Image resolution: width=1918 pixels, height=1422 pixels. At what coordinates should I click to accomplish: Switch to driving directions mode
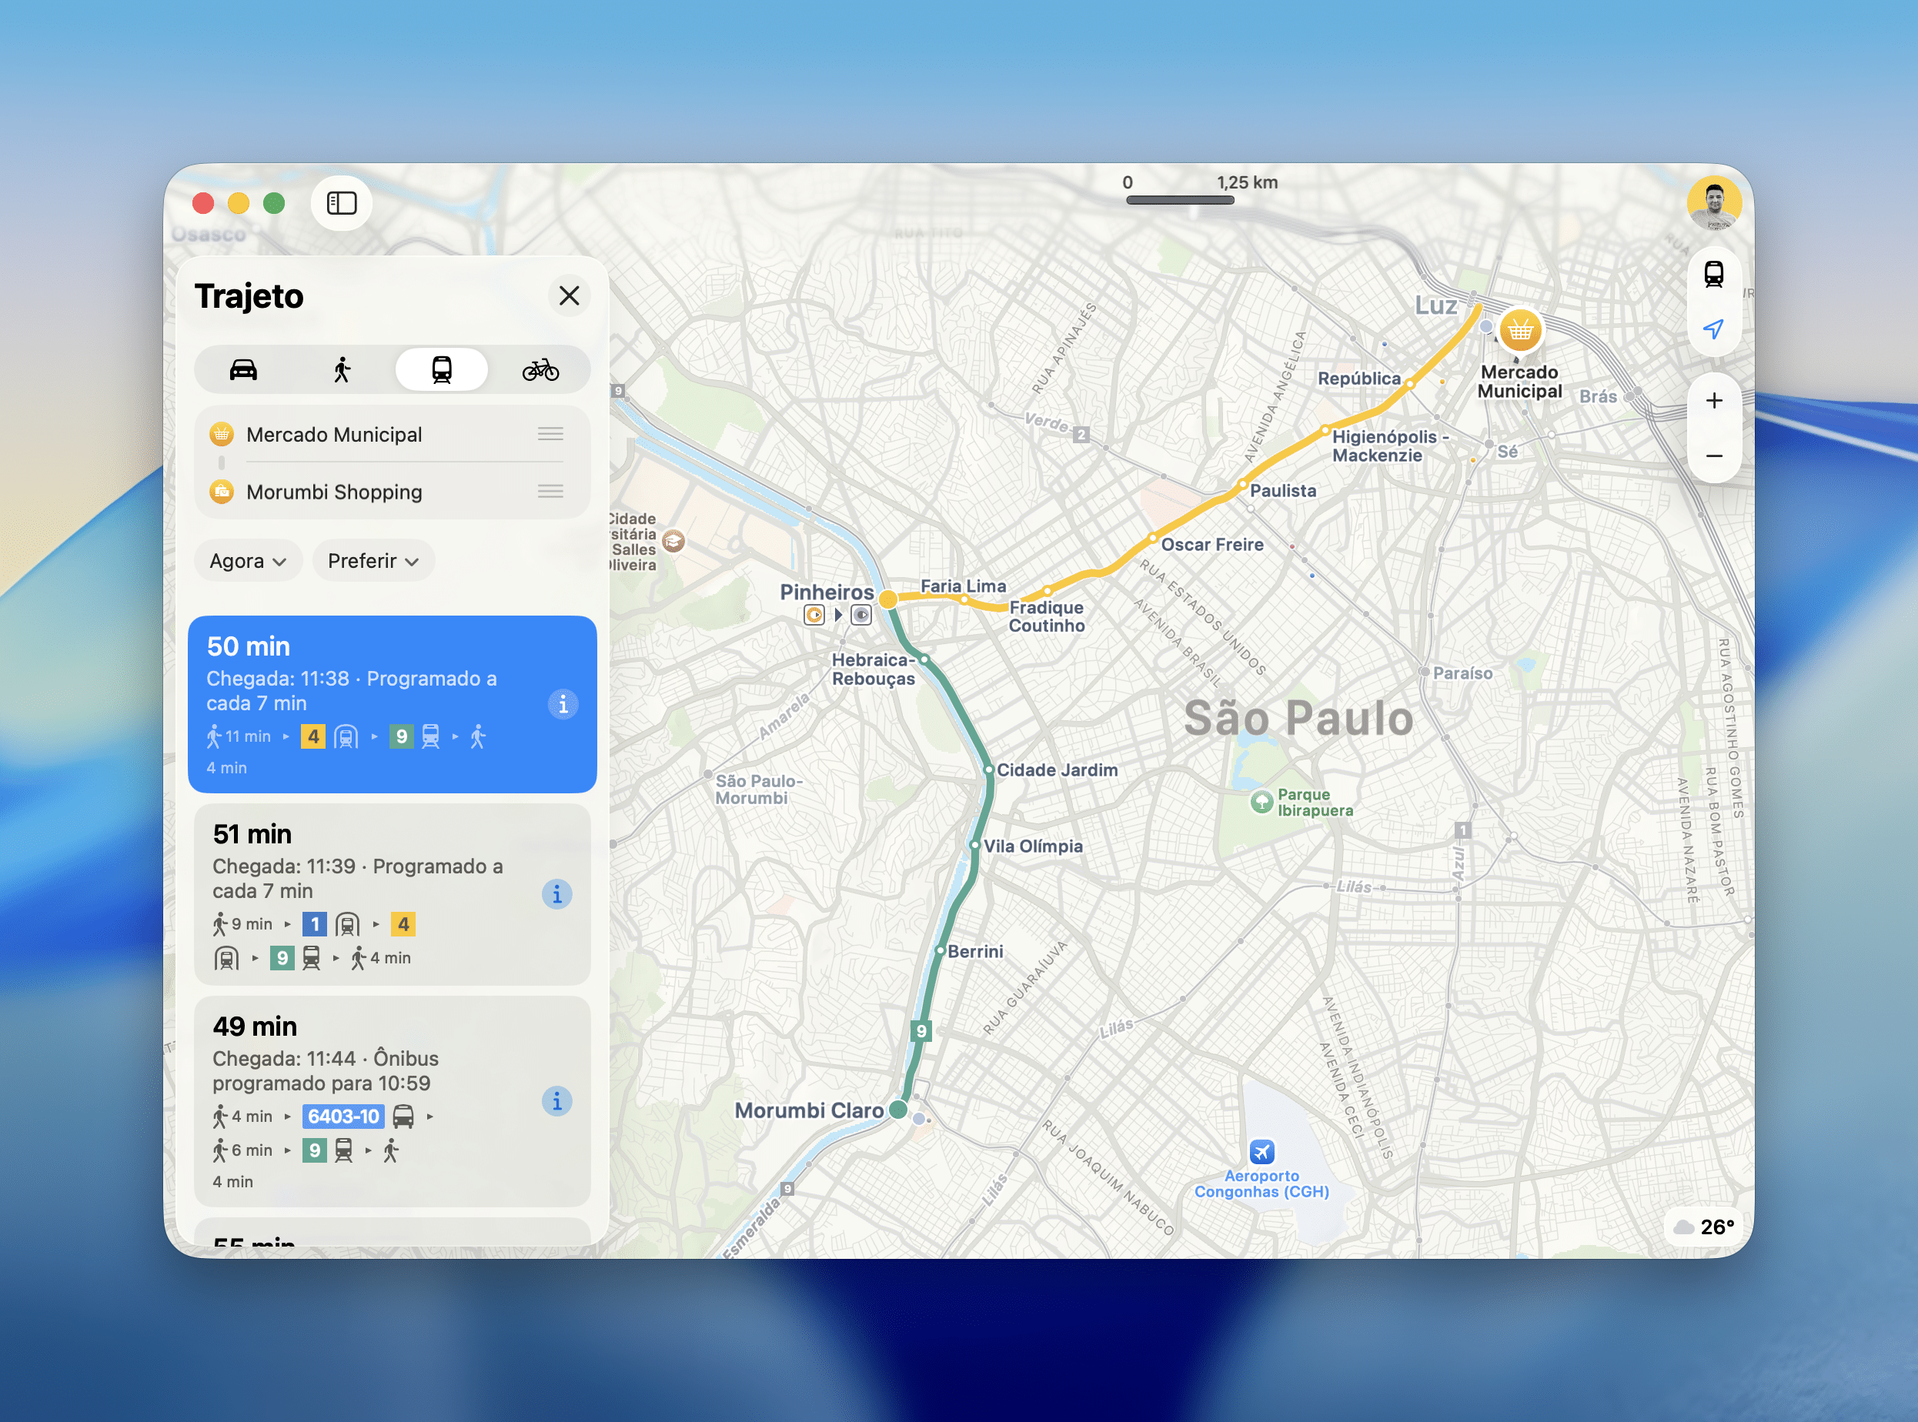244,370
